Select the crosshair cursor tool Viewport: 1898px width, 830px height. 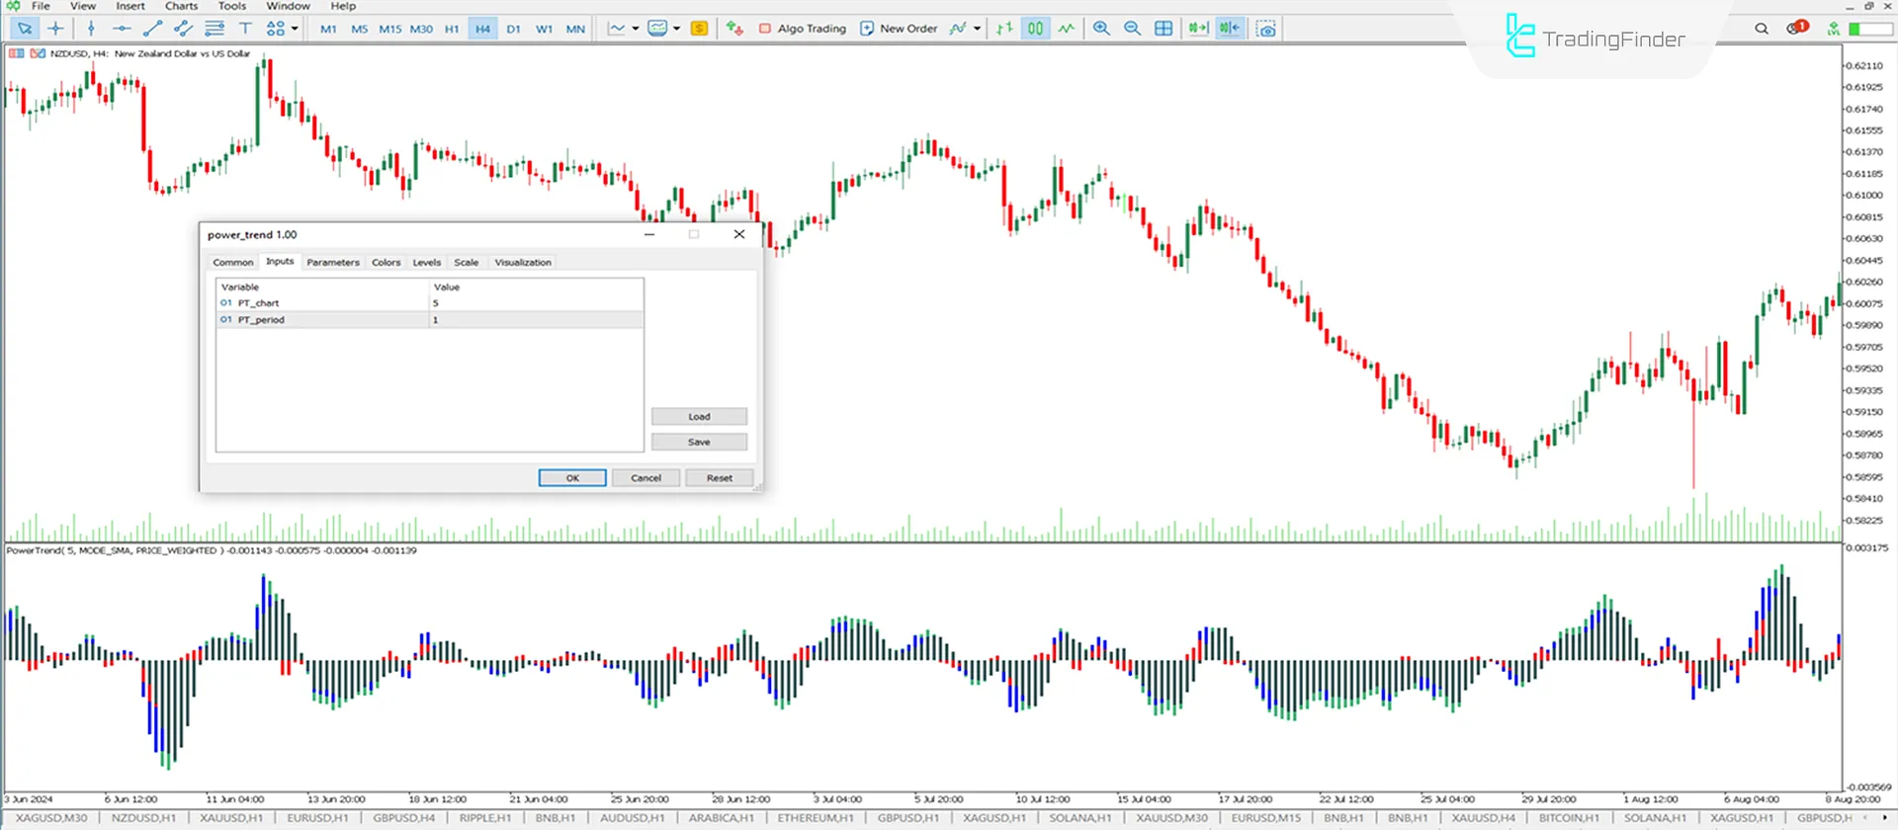pos(55,29)
